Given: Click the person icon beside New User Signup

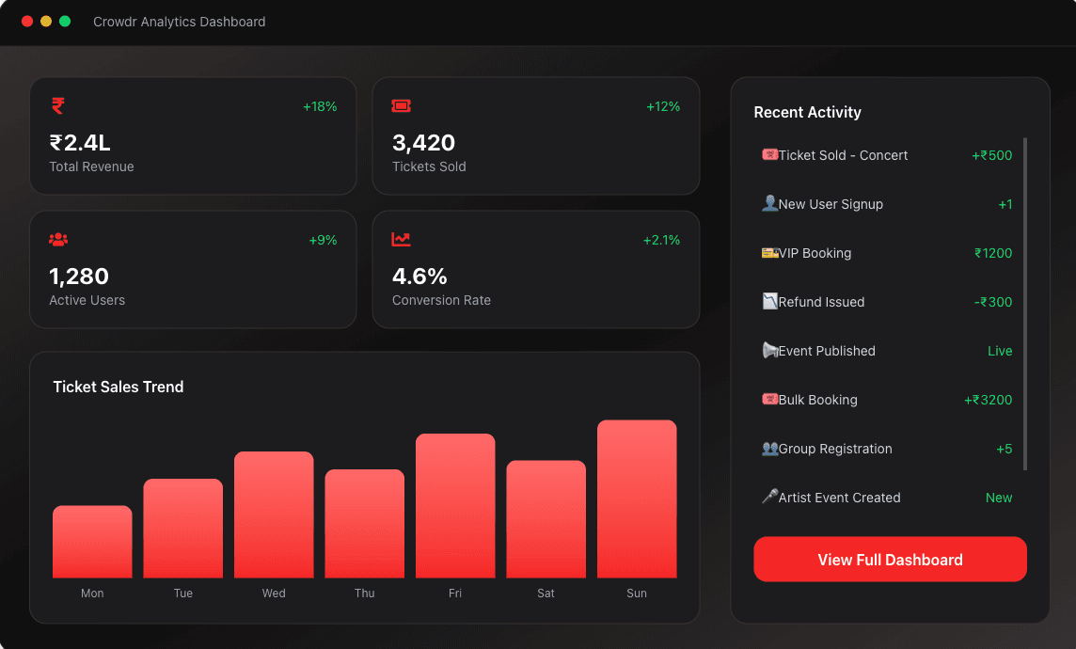Looking at the screenshot, I should (770, 203).
